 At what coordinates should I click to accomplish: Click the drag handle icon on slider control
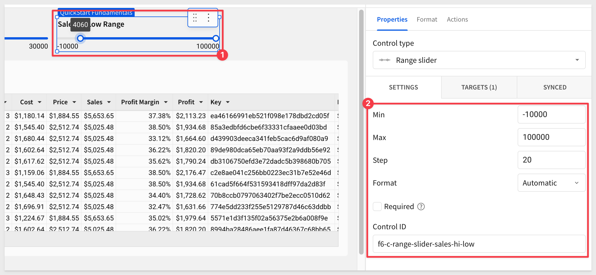195,18
